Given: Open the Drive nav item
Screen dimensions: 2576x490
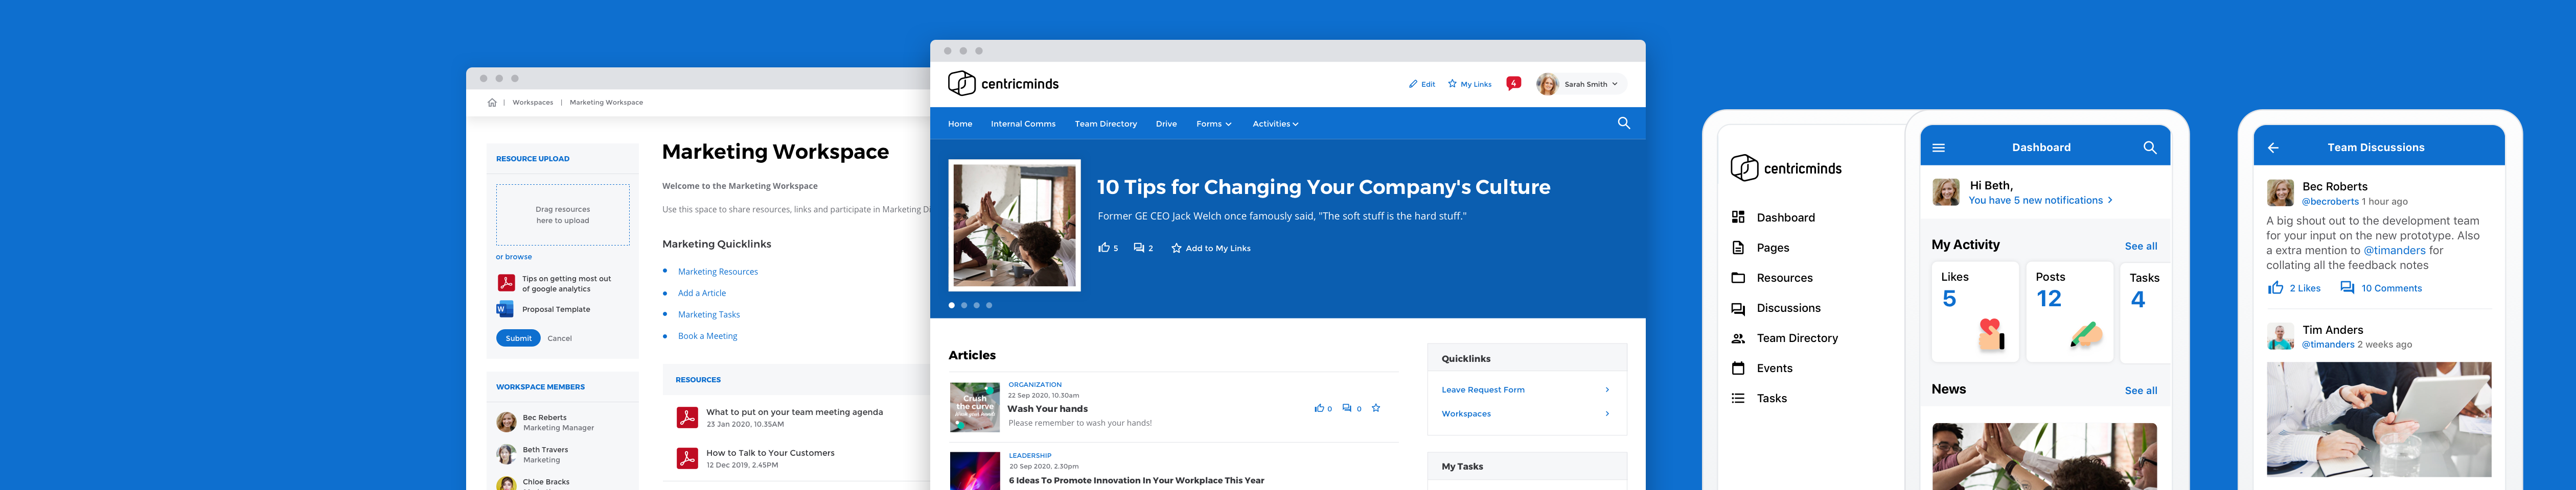Looking at the screenshot, I should [x=1166, y=124].
